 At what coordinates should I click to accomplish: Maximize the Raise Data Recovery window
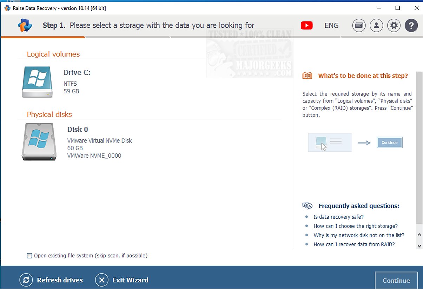(x=397, y=8)
